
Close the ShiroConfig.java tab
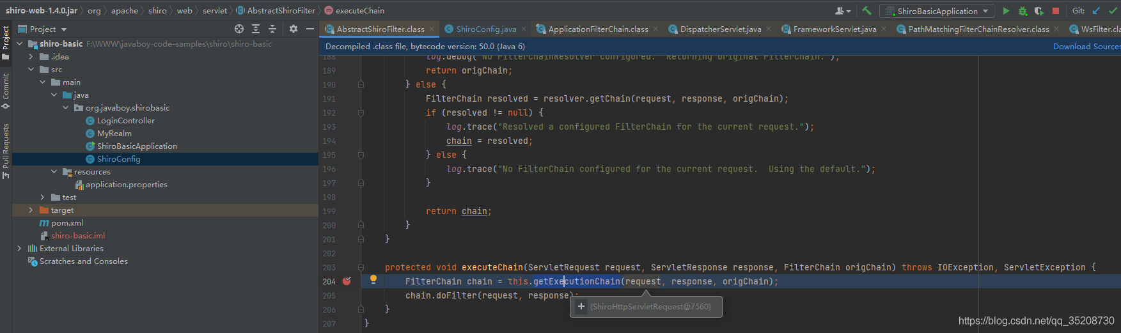click(x=524, y=29)
